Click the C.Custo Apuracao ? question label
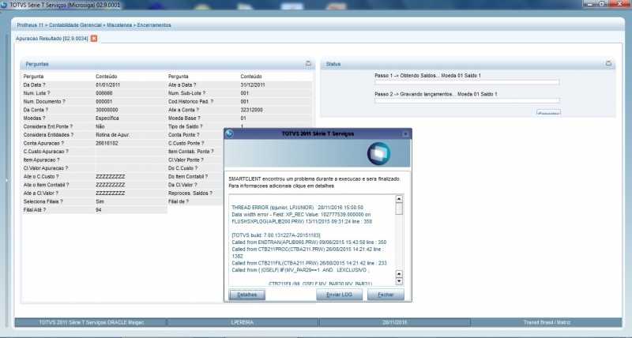The image size is (632, 338). [x=46, y=152]
